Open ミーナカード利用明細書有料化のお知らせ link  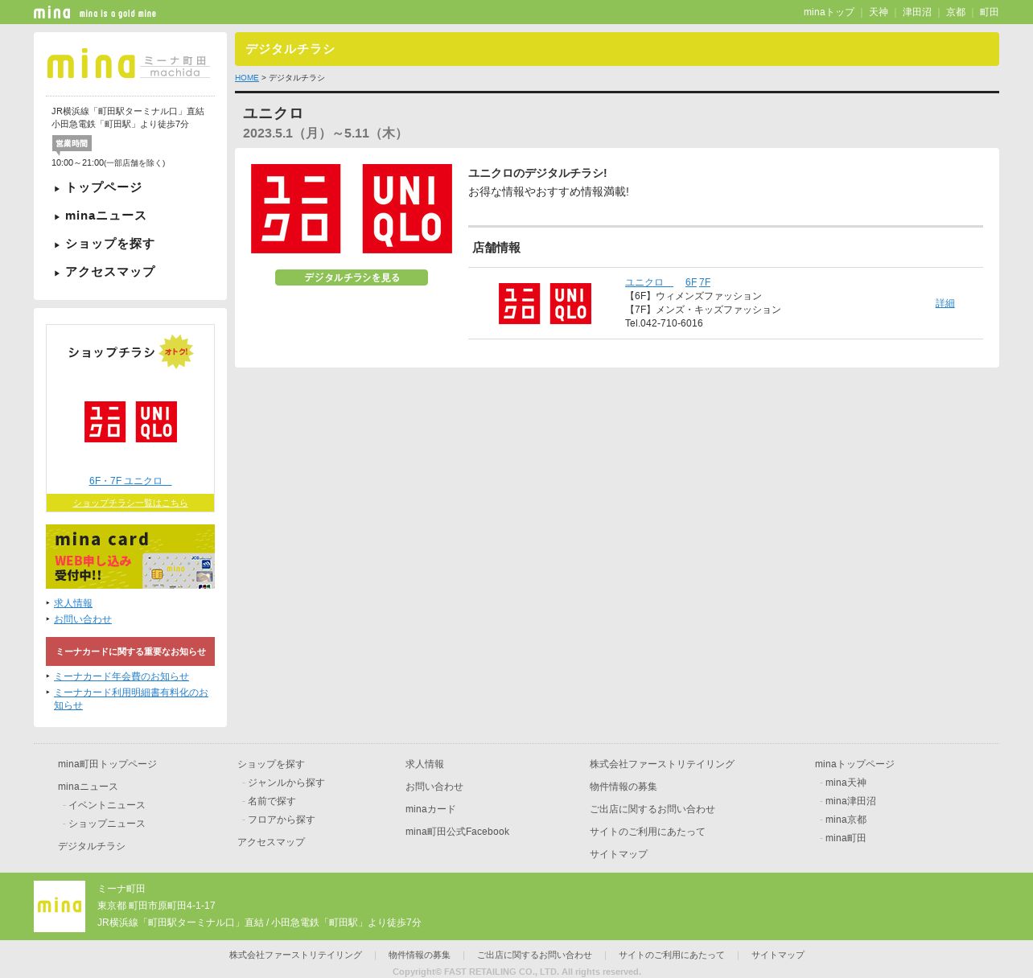[x=131, y=699]
